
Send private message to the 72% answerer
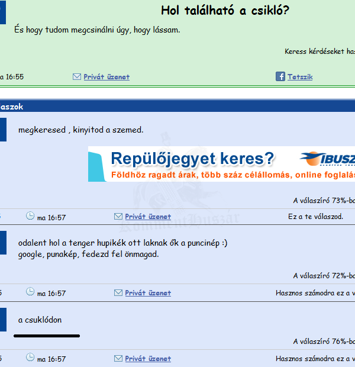[x=148, y=292]
